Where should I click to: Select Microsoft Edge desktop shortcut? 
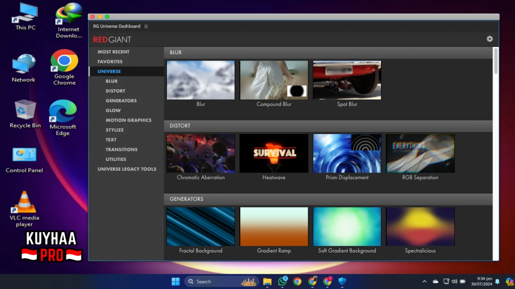click(x=63, y=118)
